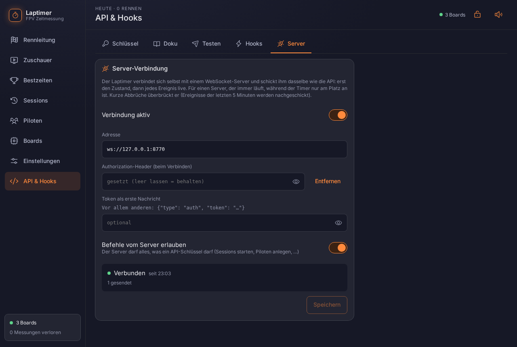The height and width of the screenshot is (347, 517).
Task: Open Einstellungen via its sliders icon
Action: pyautogui.click(x=14, y=161)
